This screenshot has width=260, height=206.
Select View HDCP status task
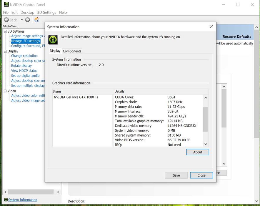(x=24, y=71)
